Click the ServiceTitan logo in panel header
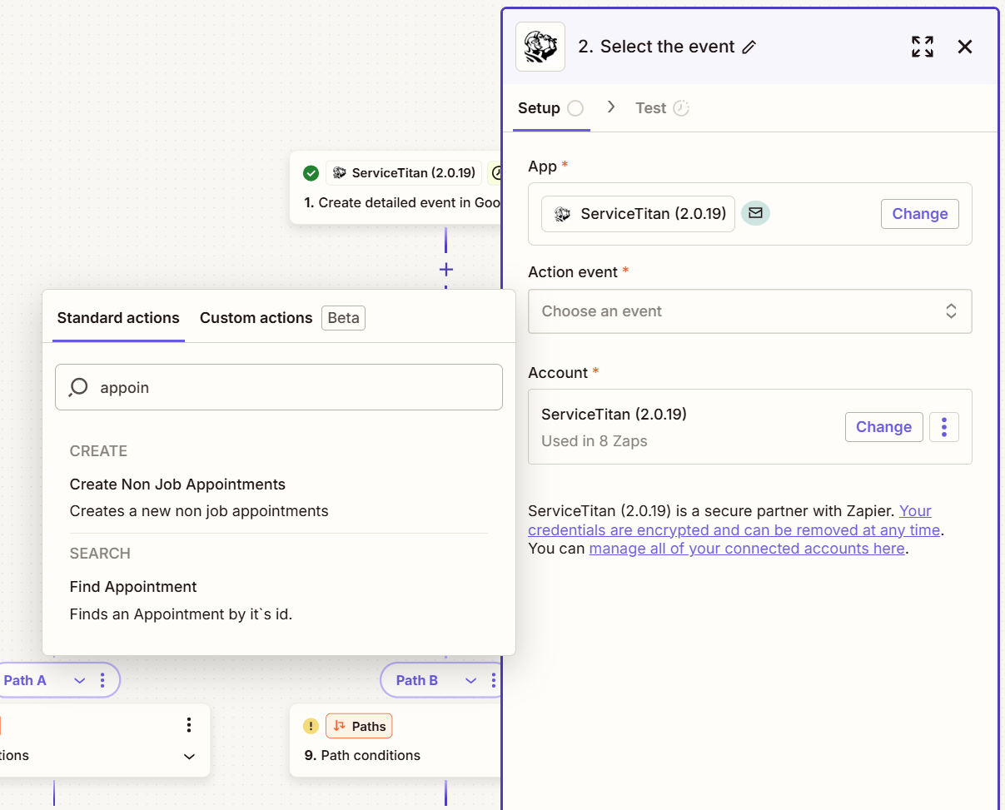Image resolution: width=1005 pixels, height=810 pixels. [540, 47]
